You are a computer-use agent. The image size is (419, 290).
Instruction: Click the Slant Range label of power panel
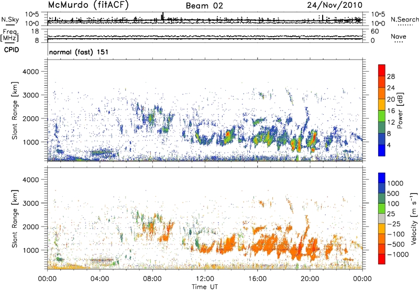click(15, 110)
